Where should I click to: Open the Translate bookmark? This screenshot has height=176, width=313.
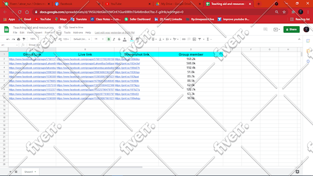[x=79, y=19]
